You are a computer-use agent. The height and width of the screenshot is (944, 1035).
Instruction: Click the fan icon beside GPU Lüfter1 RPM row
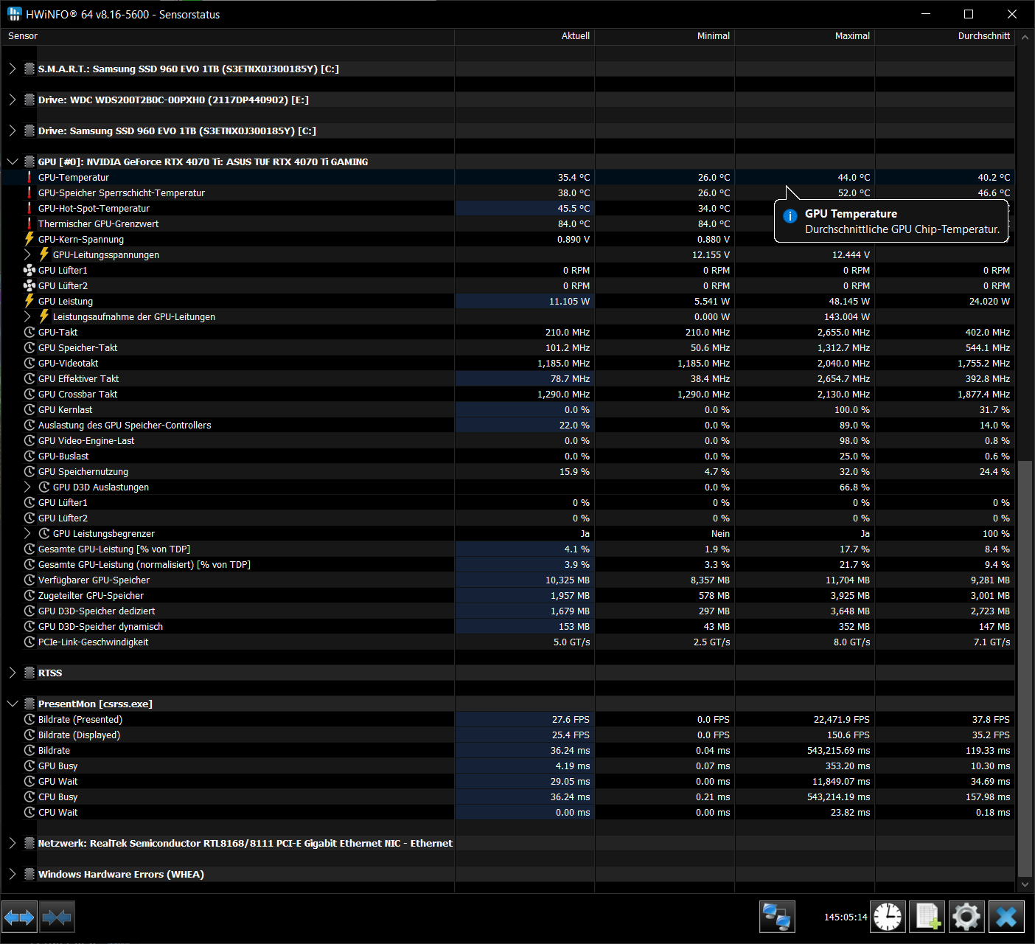(x=29, y=271)
